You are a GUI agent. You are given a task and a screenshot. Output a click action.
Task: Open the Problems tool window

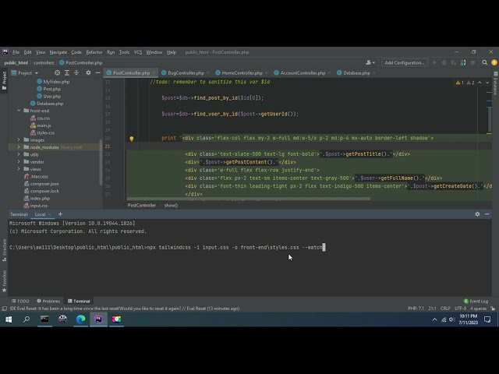pos(48,302)
